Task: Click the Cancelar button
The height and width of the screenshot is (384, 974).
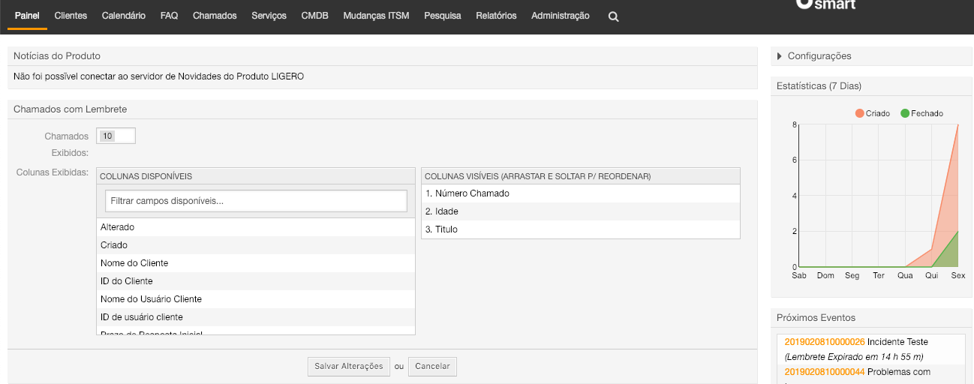Action: (432, 367)
